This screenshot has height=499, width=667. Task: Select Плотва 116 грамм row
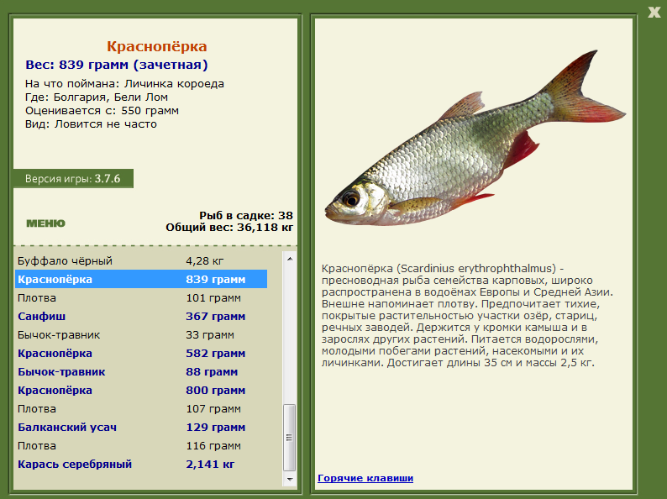tap(141, 446)
